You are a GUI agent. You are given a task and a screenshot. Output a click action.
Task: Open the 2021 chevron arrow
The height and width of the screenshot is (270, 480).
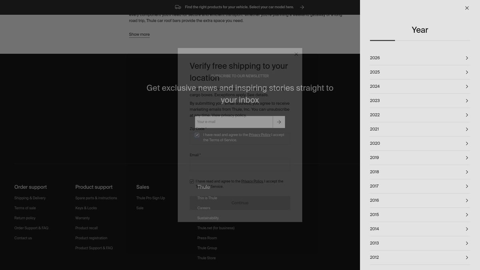467,129
